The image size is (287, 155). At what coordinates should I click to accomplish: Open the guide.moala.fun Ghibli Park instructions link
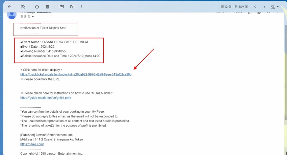click(x=46, y=98)
